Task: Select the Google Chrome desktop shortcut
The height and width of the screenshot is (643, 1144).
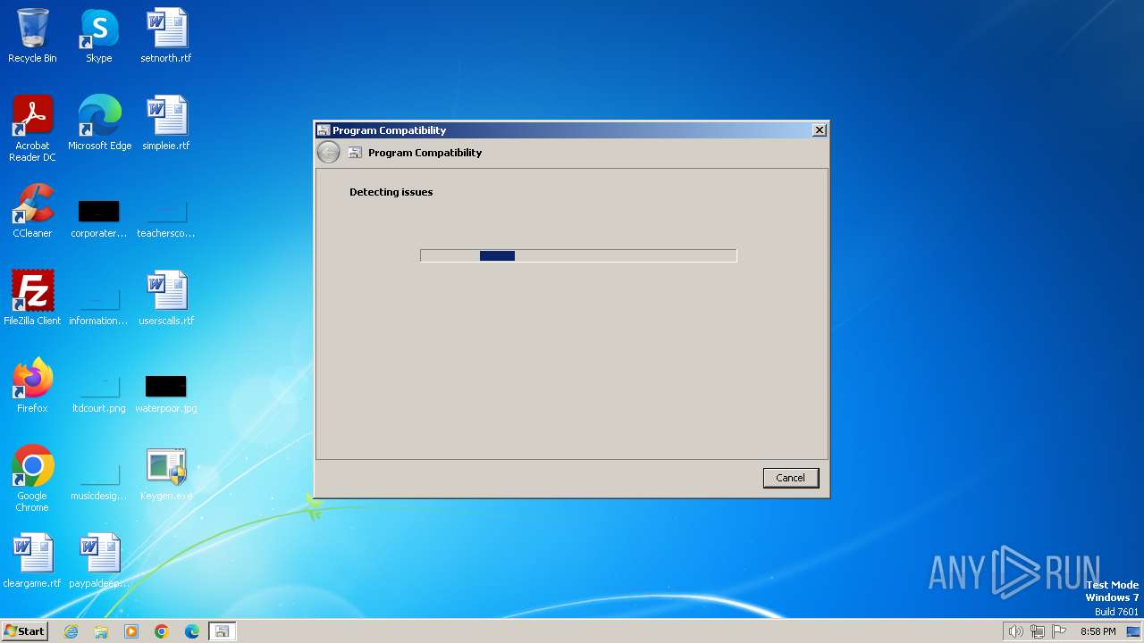Action: coord(32,479)
